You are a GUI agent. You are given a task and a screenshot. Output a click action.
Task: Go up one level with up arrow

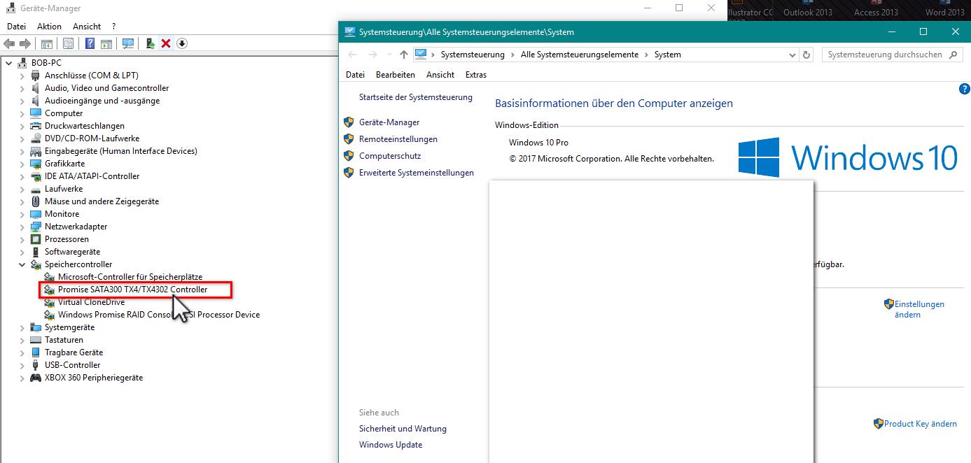point(403,55)
